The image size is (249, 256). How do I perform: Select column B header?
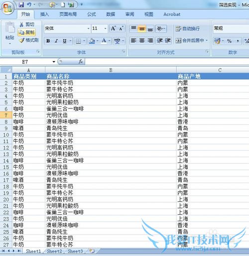[111, 70]
